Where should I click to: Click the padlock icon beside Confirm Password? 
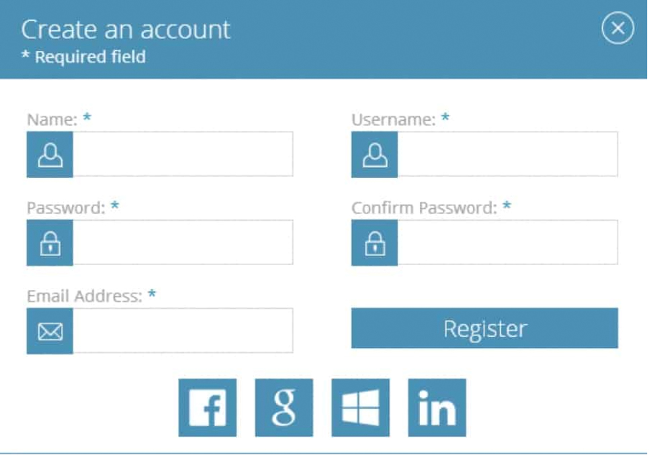pos(374,243)
